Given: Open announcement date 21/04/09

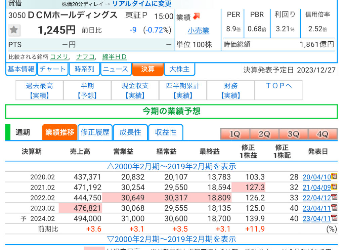Looking at the screenshot, I should 317,187.
